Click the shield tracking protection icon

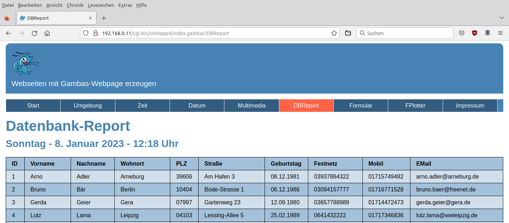coord(86,33)
